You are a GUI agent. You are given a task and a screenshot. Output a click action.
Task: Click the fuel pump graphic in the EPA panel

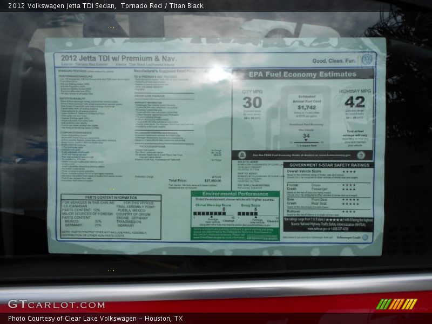pos(299,118)
